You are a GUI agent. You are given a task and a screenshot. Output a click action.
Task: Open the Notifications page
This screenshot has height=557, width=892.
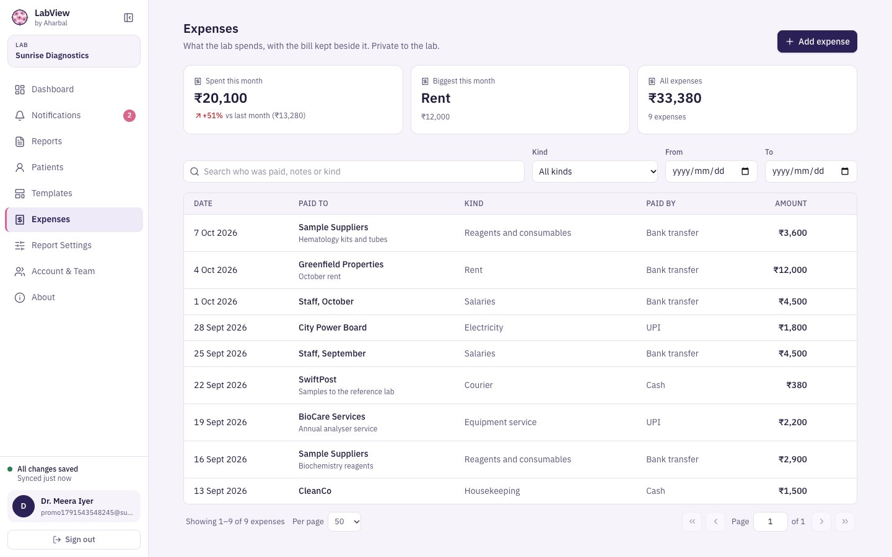click(74, 115)
